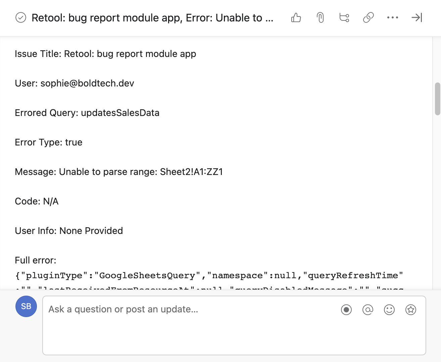
Task: Click the 'Error Type: true' line
Action: point(49,142)
